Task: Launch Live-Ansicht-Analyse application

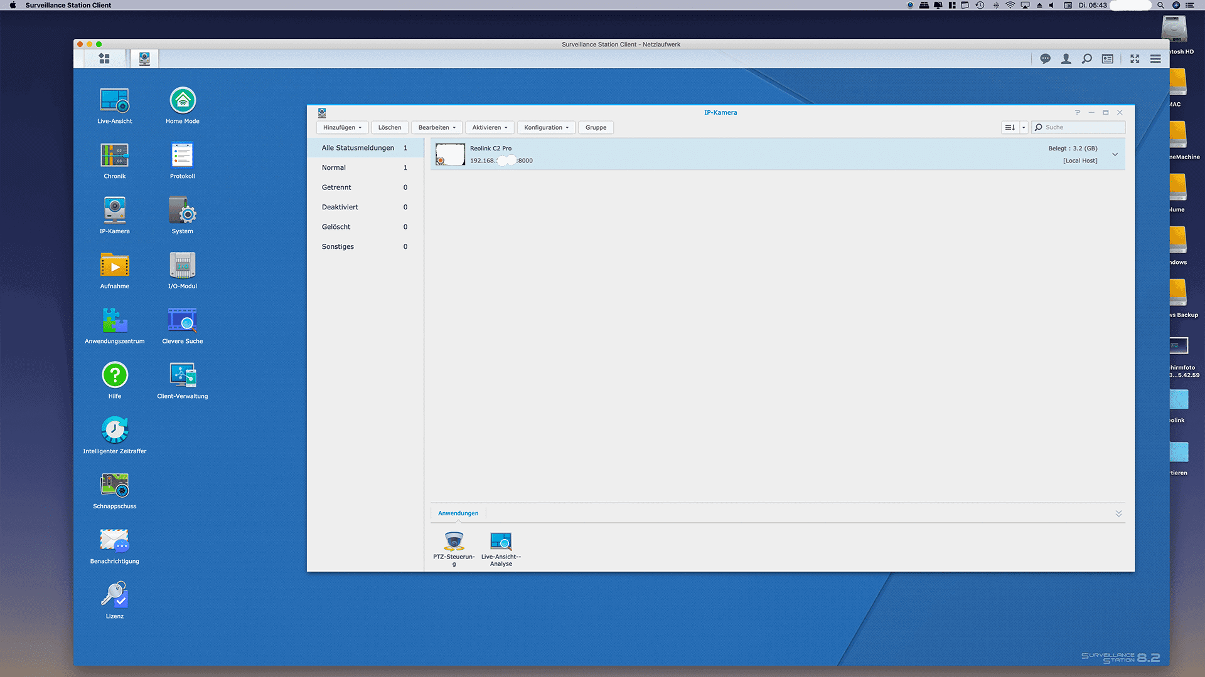Action: [501, 549]
